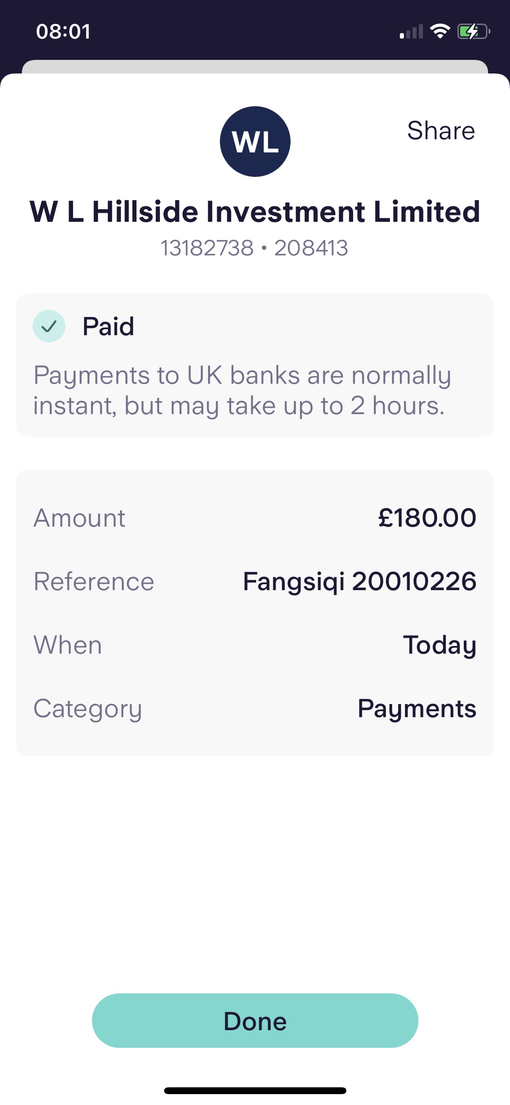This screenshot has height=1105, width=510.
Task: Tap the Category row label
Action: click(x=87, y=708)
